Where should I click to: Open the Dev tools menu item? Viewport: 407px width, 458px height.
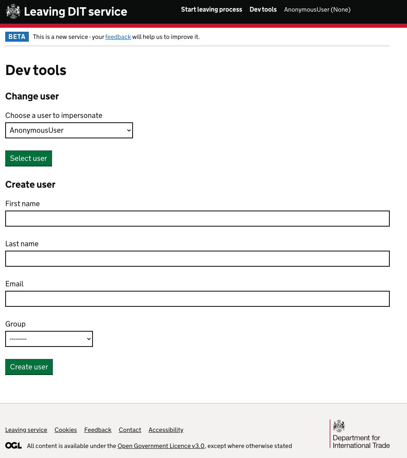click(x=263, y=9)
